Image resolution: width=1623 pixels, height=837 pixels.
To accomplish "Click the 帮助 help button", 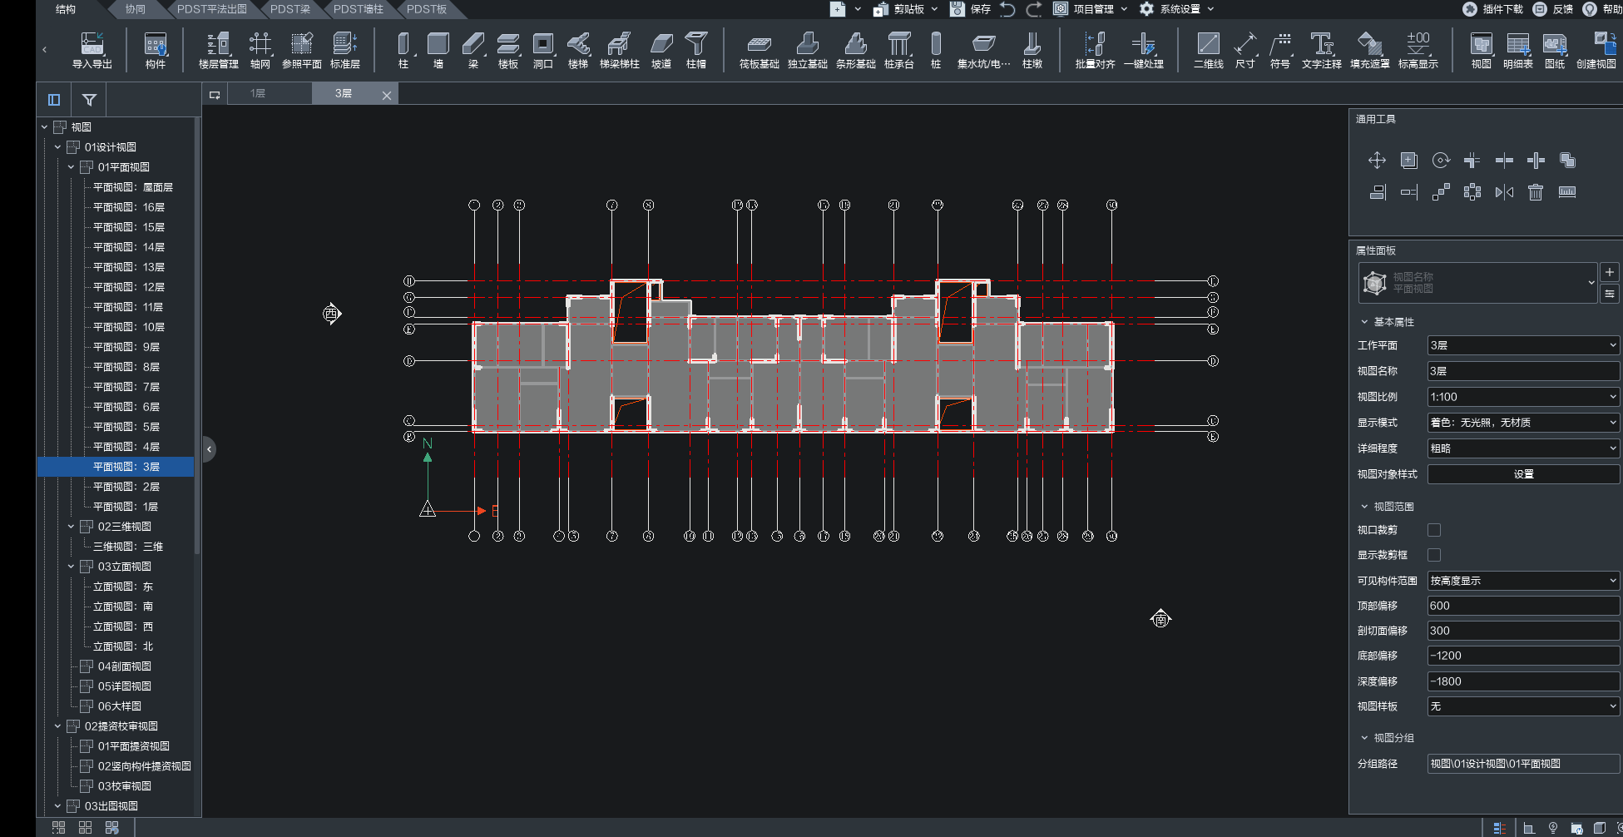I will [1603, 9].
